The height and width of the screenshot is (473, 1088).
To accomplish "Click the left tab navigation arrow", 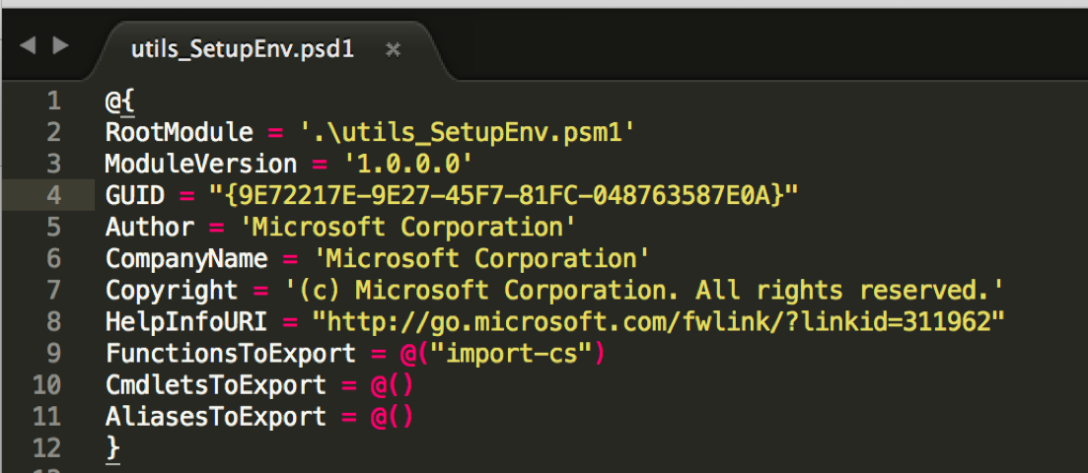I will pos(28,46).
